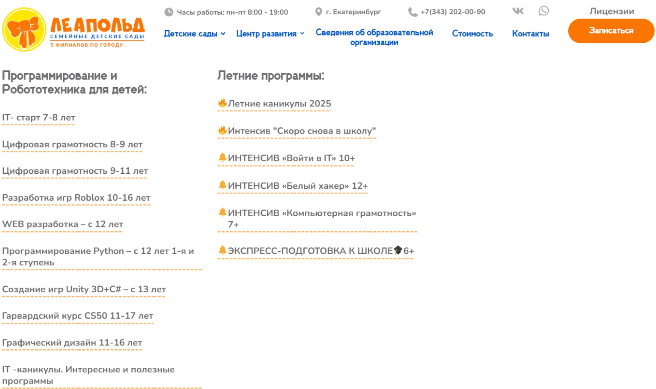Click the location pin icon near Екатеринбург

click(x=318, y=12)
